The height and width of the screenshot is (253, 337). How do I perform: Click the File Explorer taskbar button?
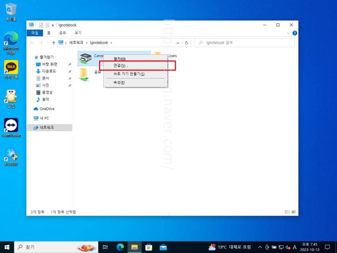click(x=135, y=247)
